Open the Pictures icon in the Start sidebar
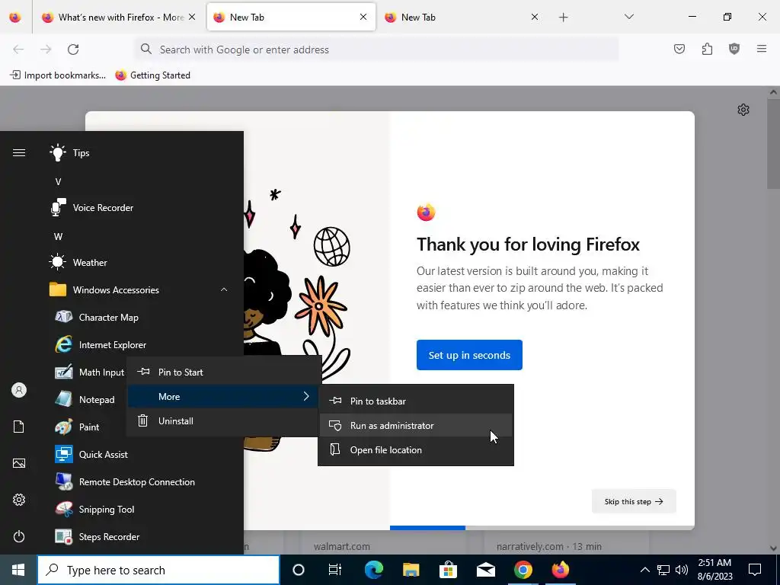The image size is (780, 585). [19, 463]
